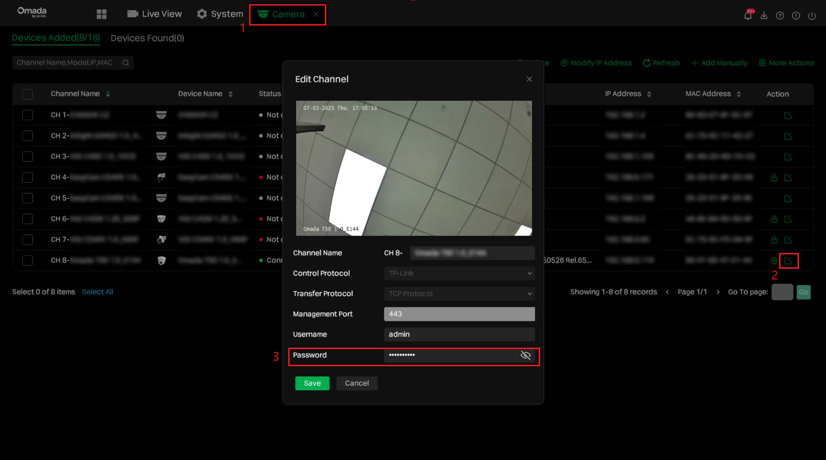
Task: Focus the Go To page input
Action: pyautogui.click(x=782, y=292)
